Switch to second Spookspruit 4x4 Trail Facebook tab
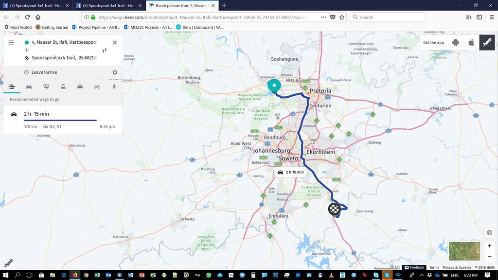The image size is (498, 280). pos(109,5)
